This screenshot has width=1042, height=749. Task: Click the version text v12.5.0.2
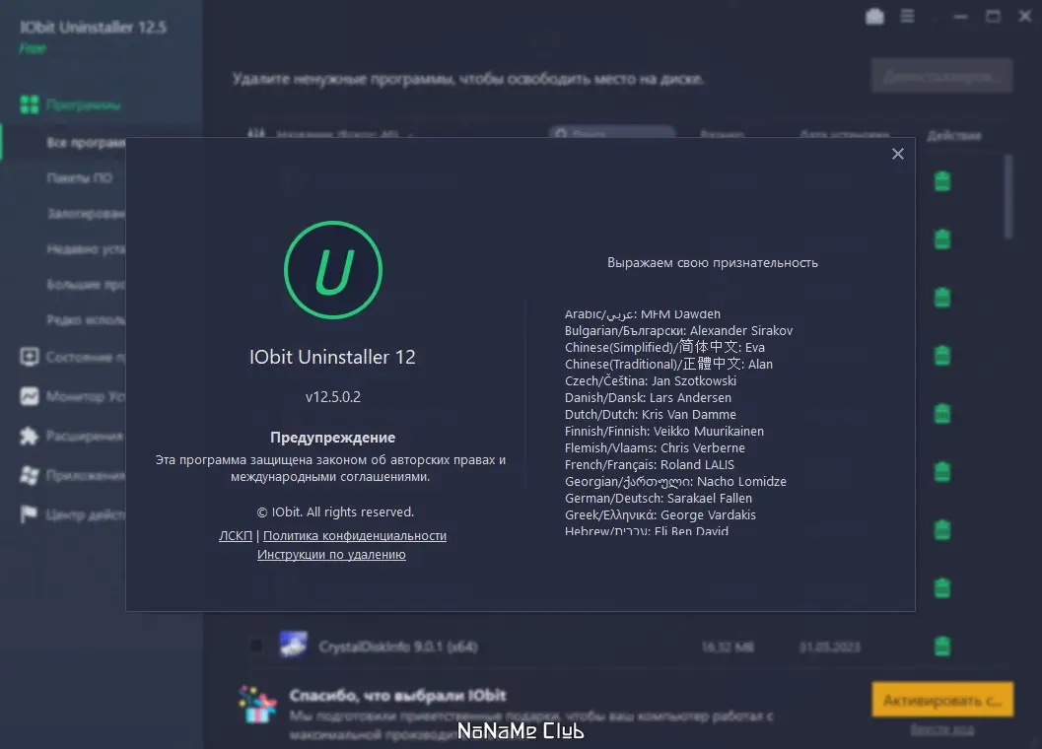(333, 397)
